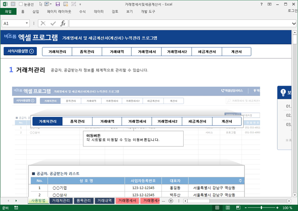Screen dimensions: 298x211
Task: Click the selection pane icon in quick access toolbar
Action: pyautogui.click(x=47, y=4)
